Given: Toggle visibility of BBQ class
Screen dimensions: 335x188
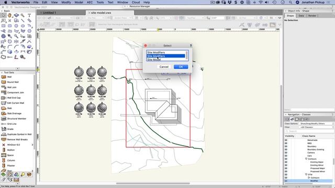Looking at the screenshot, I should pos(286,143).
